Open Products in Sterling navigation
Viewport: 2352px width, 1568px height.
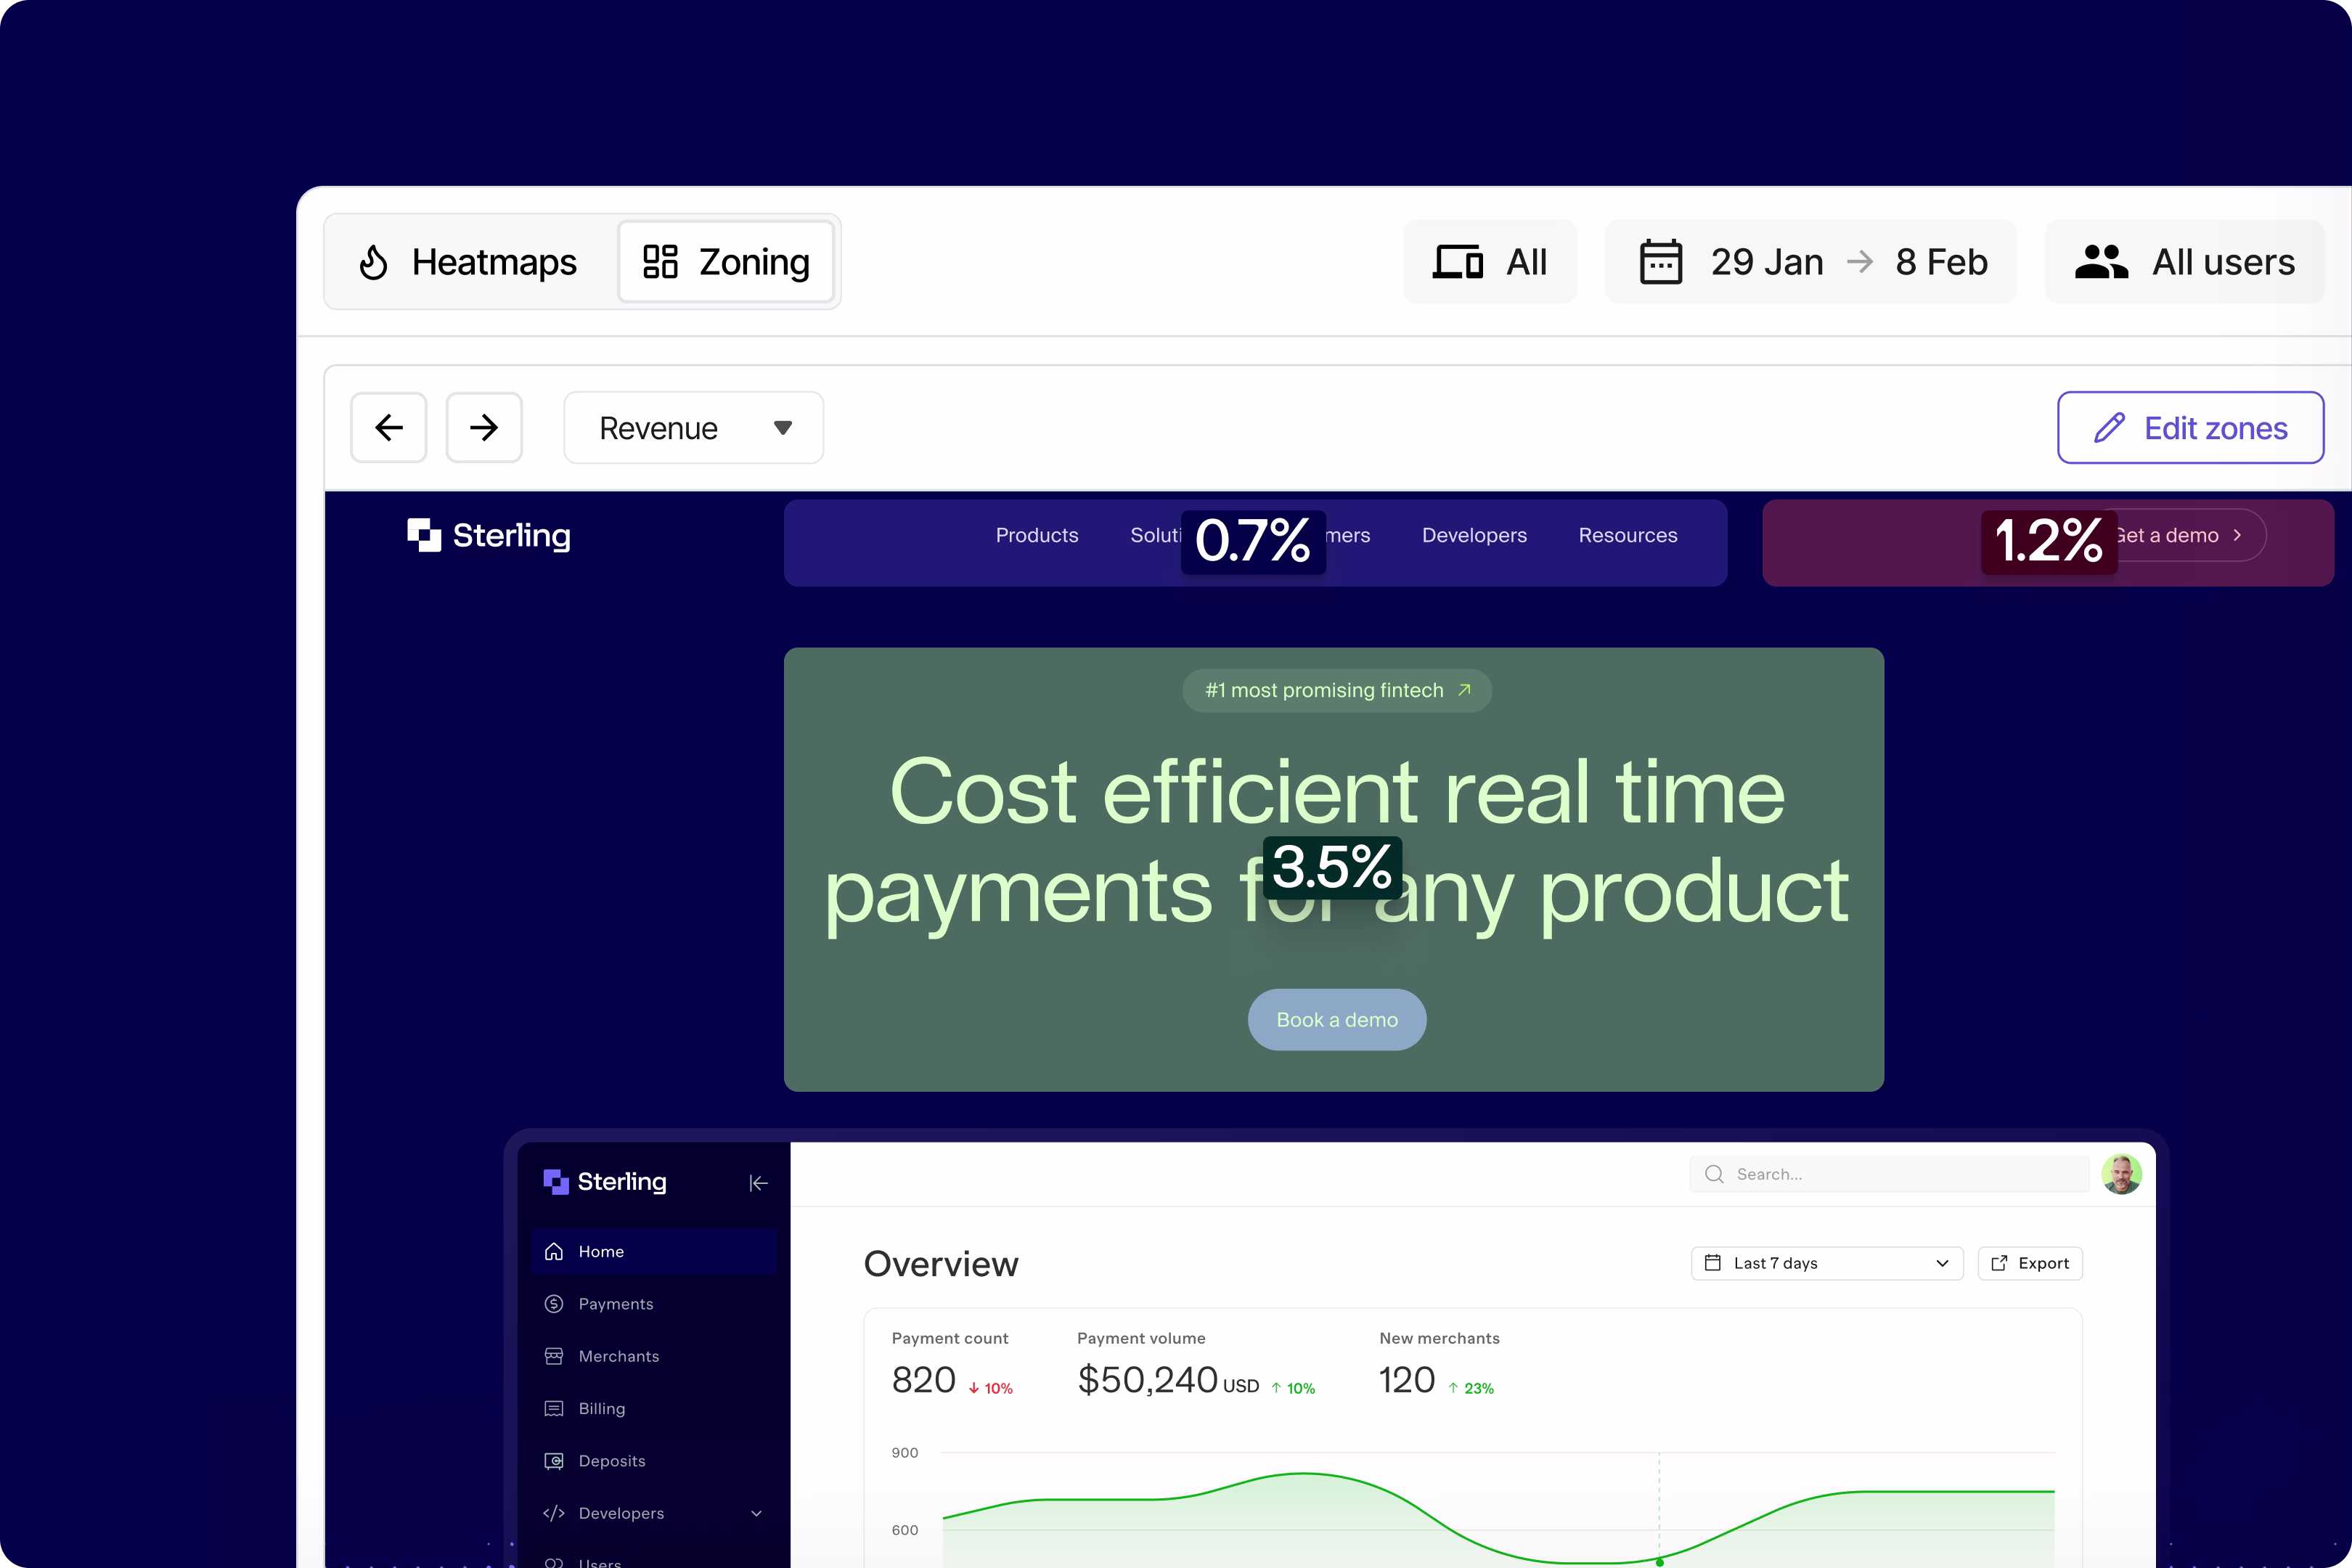click(x=1036, y=535)
